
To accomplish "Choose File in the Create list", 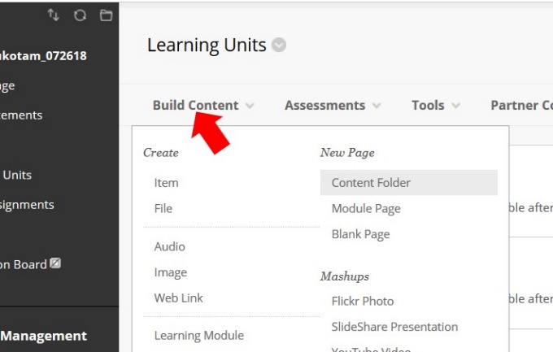I will 163,208.
